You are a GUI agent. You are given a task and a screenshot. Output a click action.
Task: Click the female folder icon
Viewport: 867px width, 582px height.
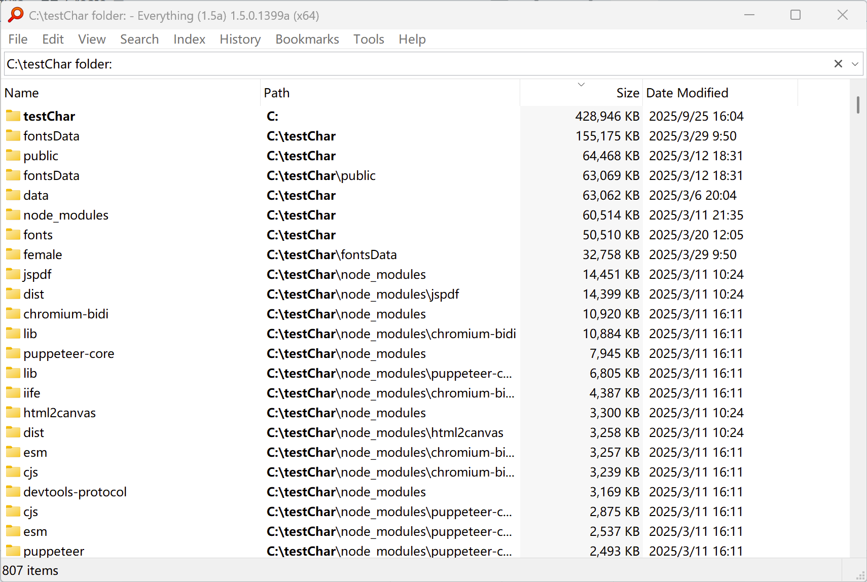(x=13, y=254)
